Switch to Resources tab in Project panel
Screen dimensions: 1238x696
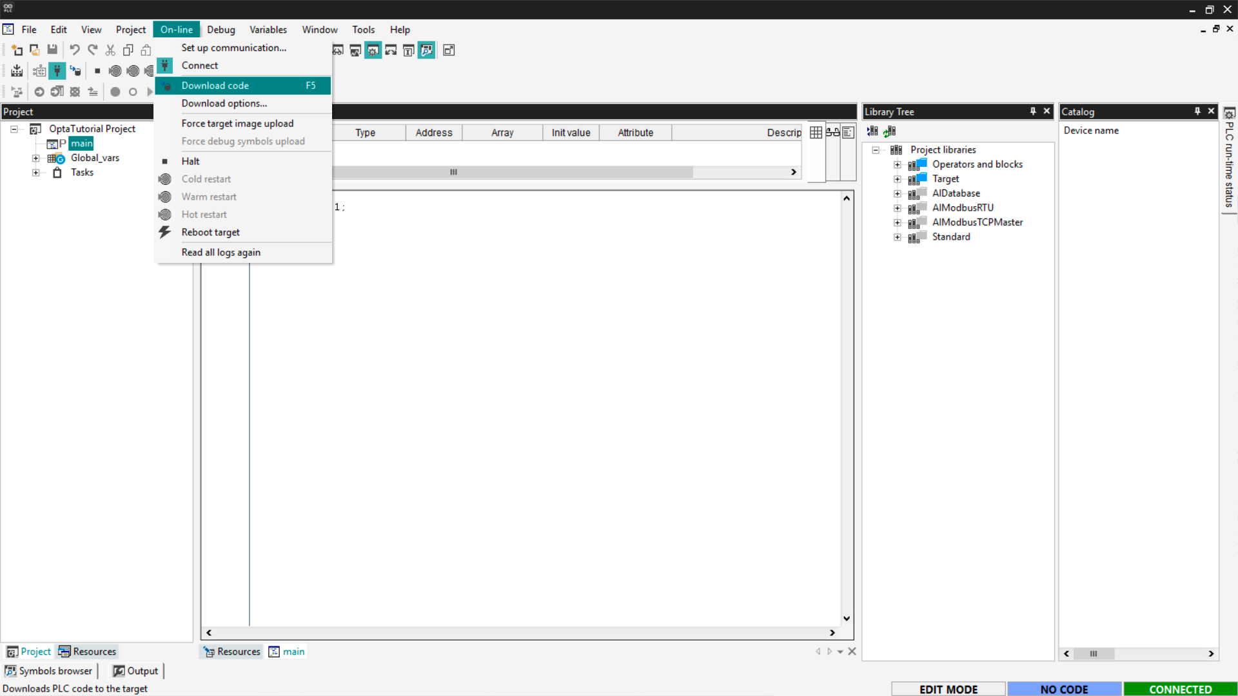(88, 652)
